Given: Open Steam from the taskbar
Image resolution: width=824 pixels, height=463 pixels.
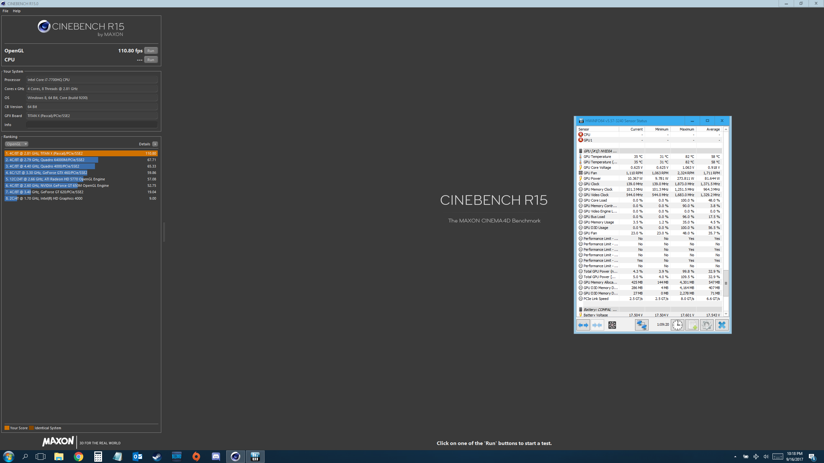Looking at the screenshot, I should 157,457.
